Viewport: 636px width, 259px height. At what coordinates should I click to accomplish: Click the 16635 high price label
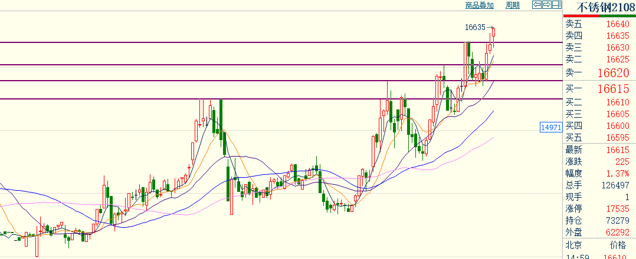click(x=475, y=27)
